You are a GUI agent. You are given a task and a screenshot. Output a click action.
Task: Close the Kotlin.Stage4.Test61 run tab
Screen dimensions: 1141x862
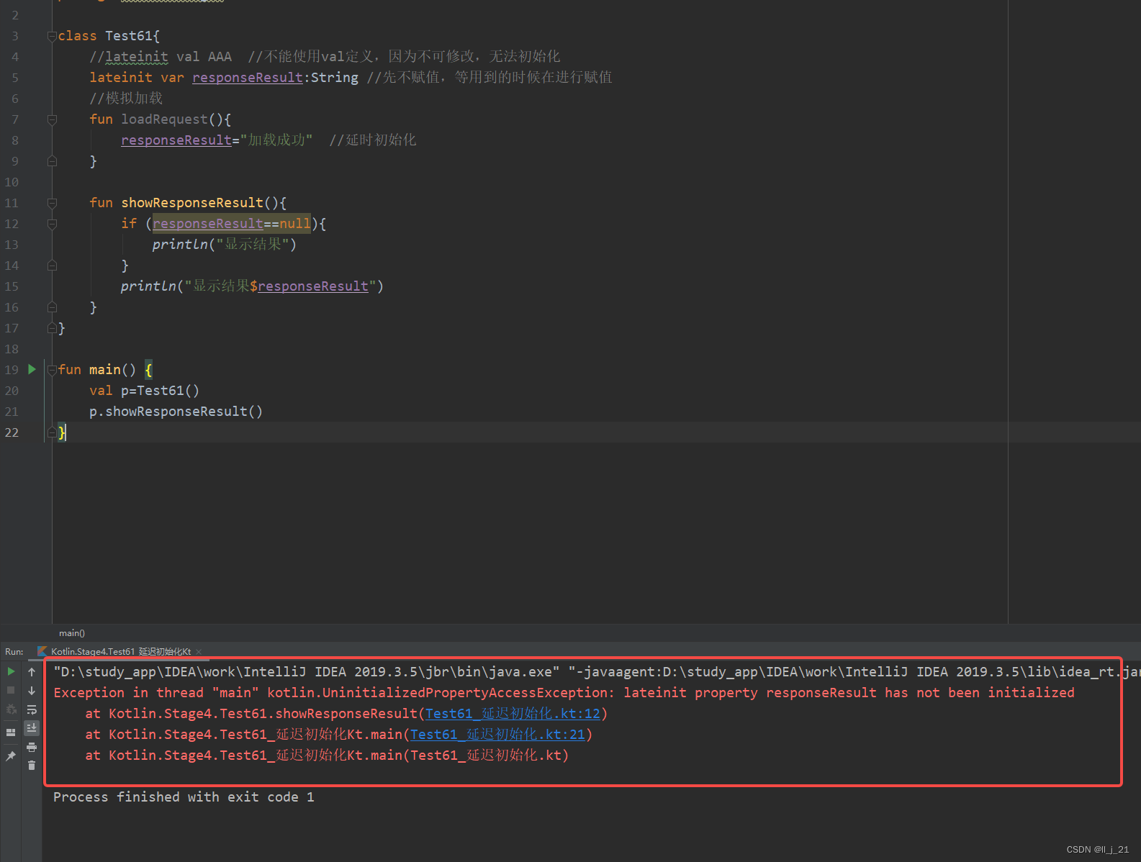(199, 652)
